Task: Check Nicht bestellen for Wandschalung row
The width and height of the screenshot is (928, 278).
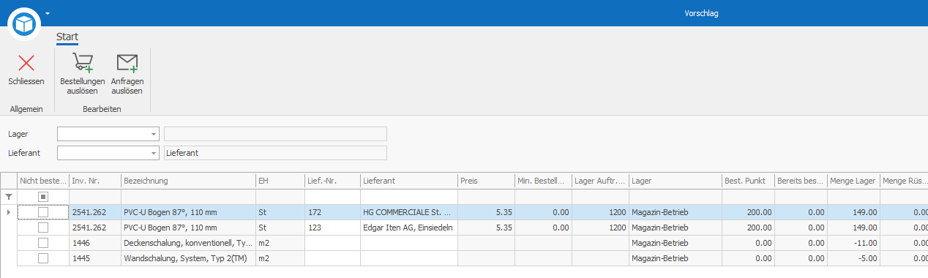Action: 43,258
